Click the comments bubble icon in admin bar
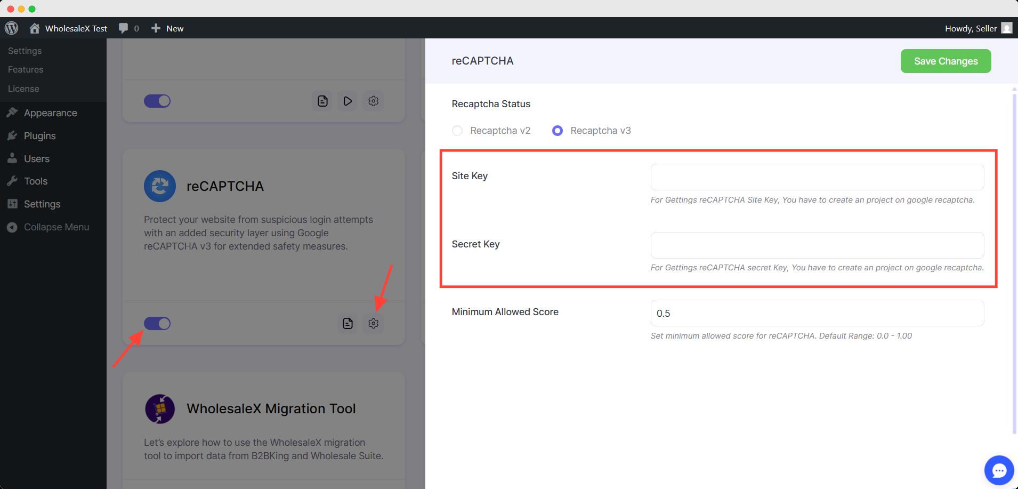Image resolution: width=1018 pixels, height=489 pixels. pyautogui.click(x=124, y=28)
